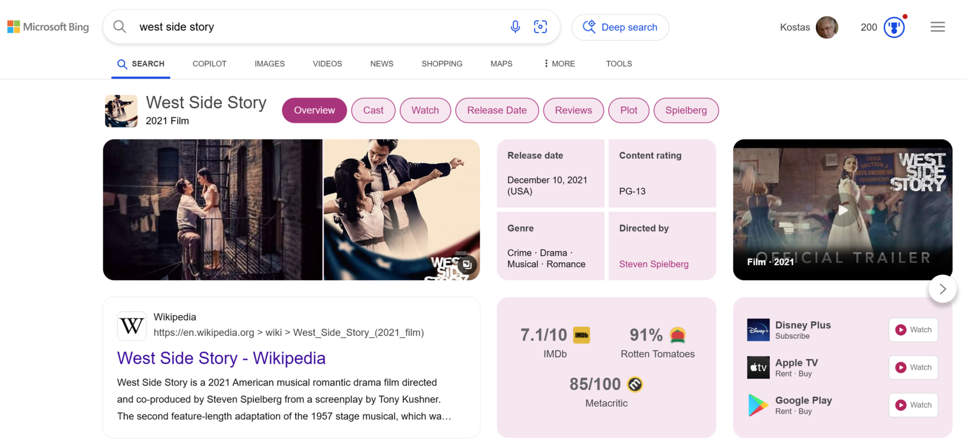Open the hamburger settings menu
Viewport: 967px width, 441px height.
click(x=937, y=27)
